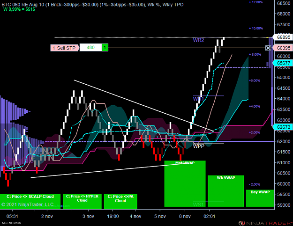This screenshot has height=226, width=293.
Task: Click the WPP weekly pivot label
Action: tap(199, 146)
